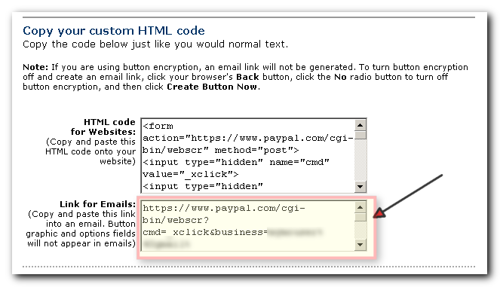Click the up arrow of the HTML code scrollbar
500x287 pixels.
360,125
